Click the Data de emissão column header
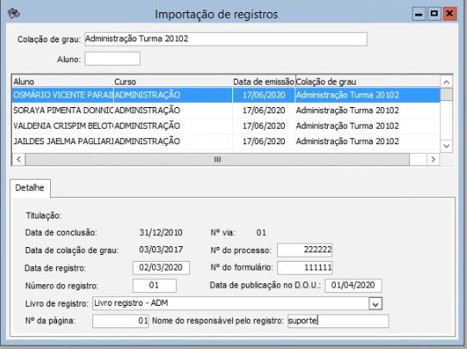 [263, 82]
